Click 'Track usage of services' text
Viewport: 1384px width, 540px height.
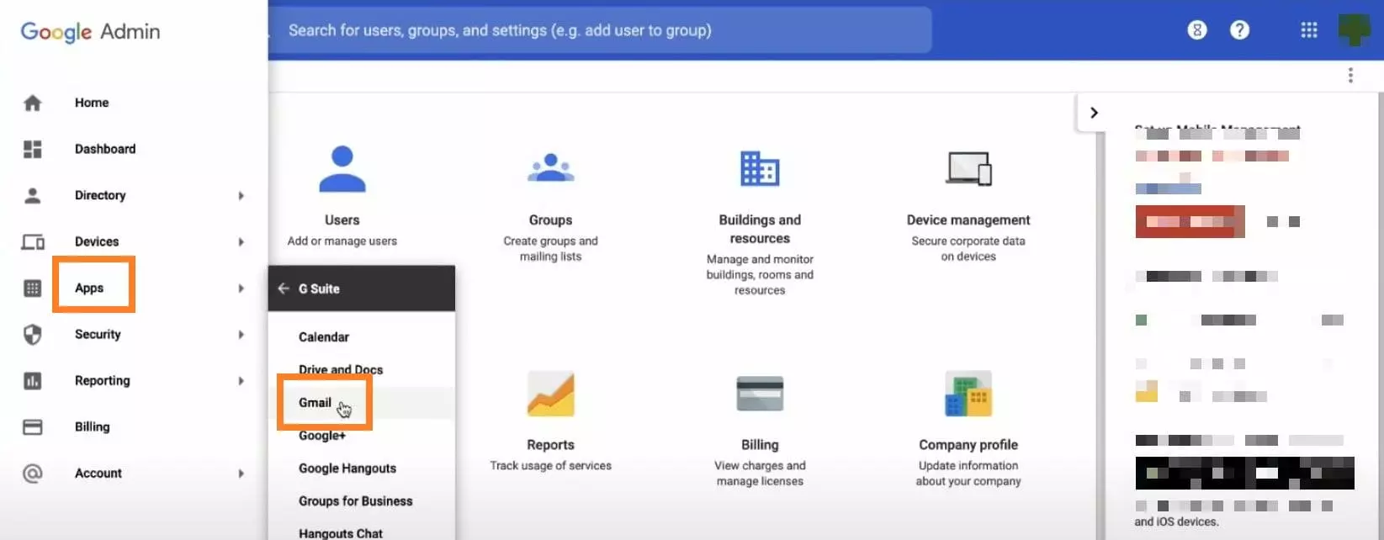point(550,466)
